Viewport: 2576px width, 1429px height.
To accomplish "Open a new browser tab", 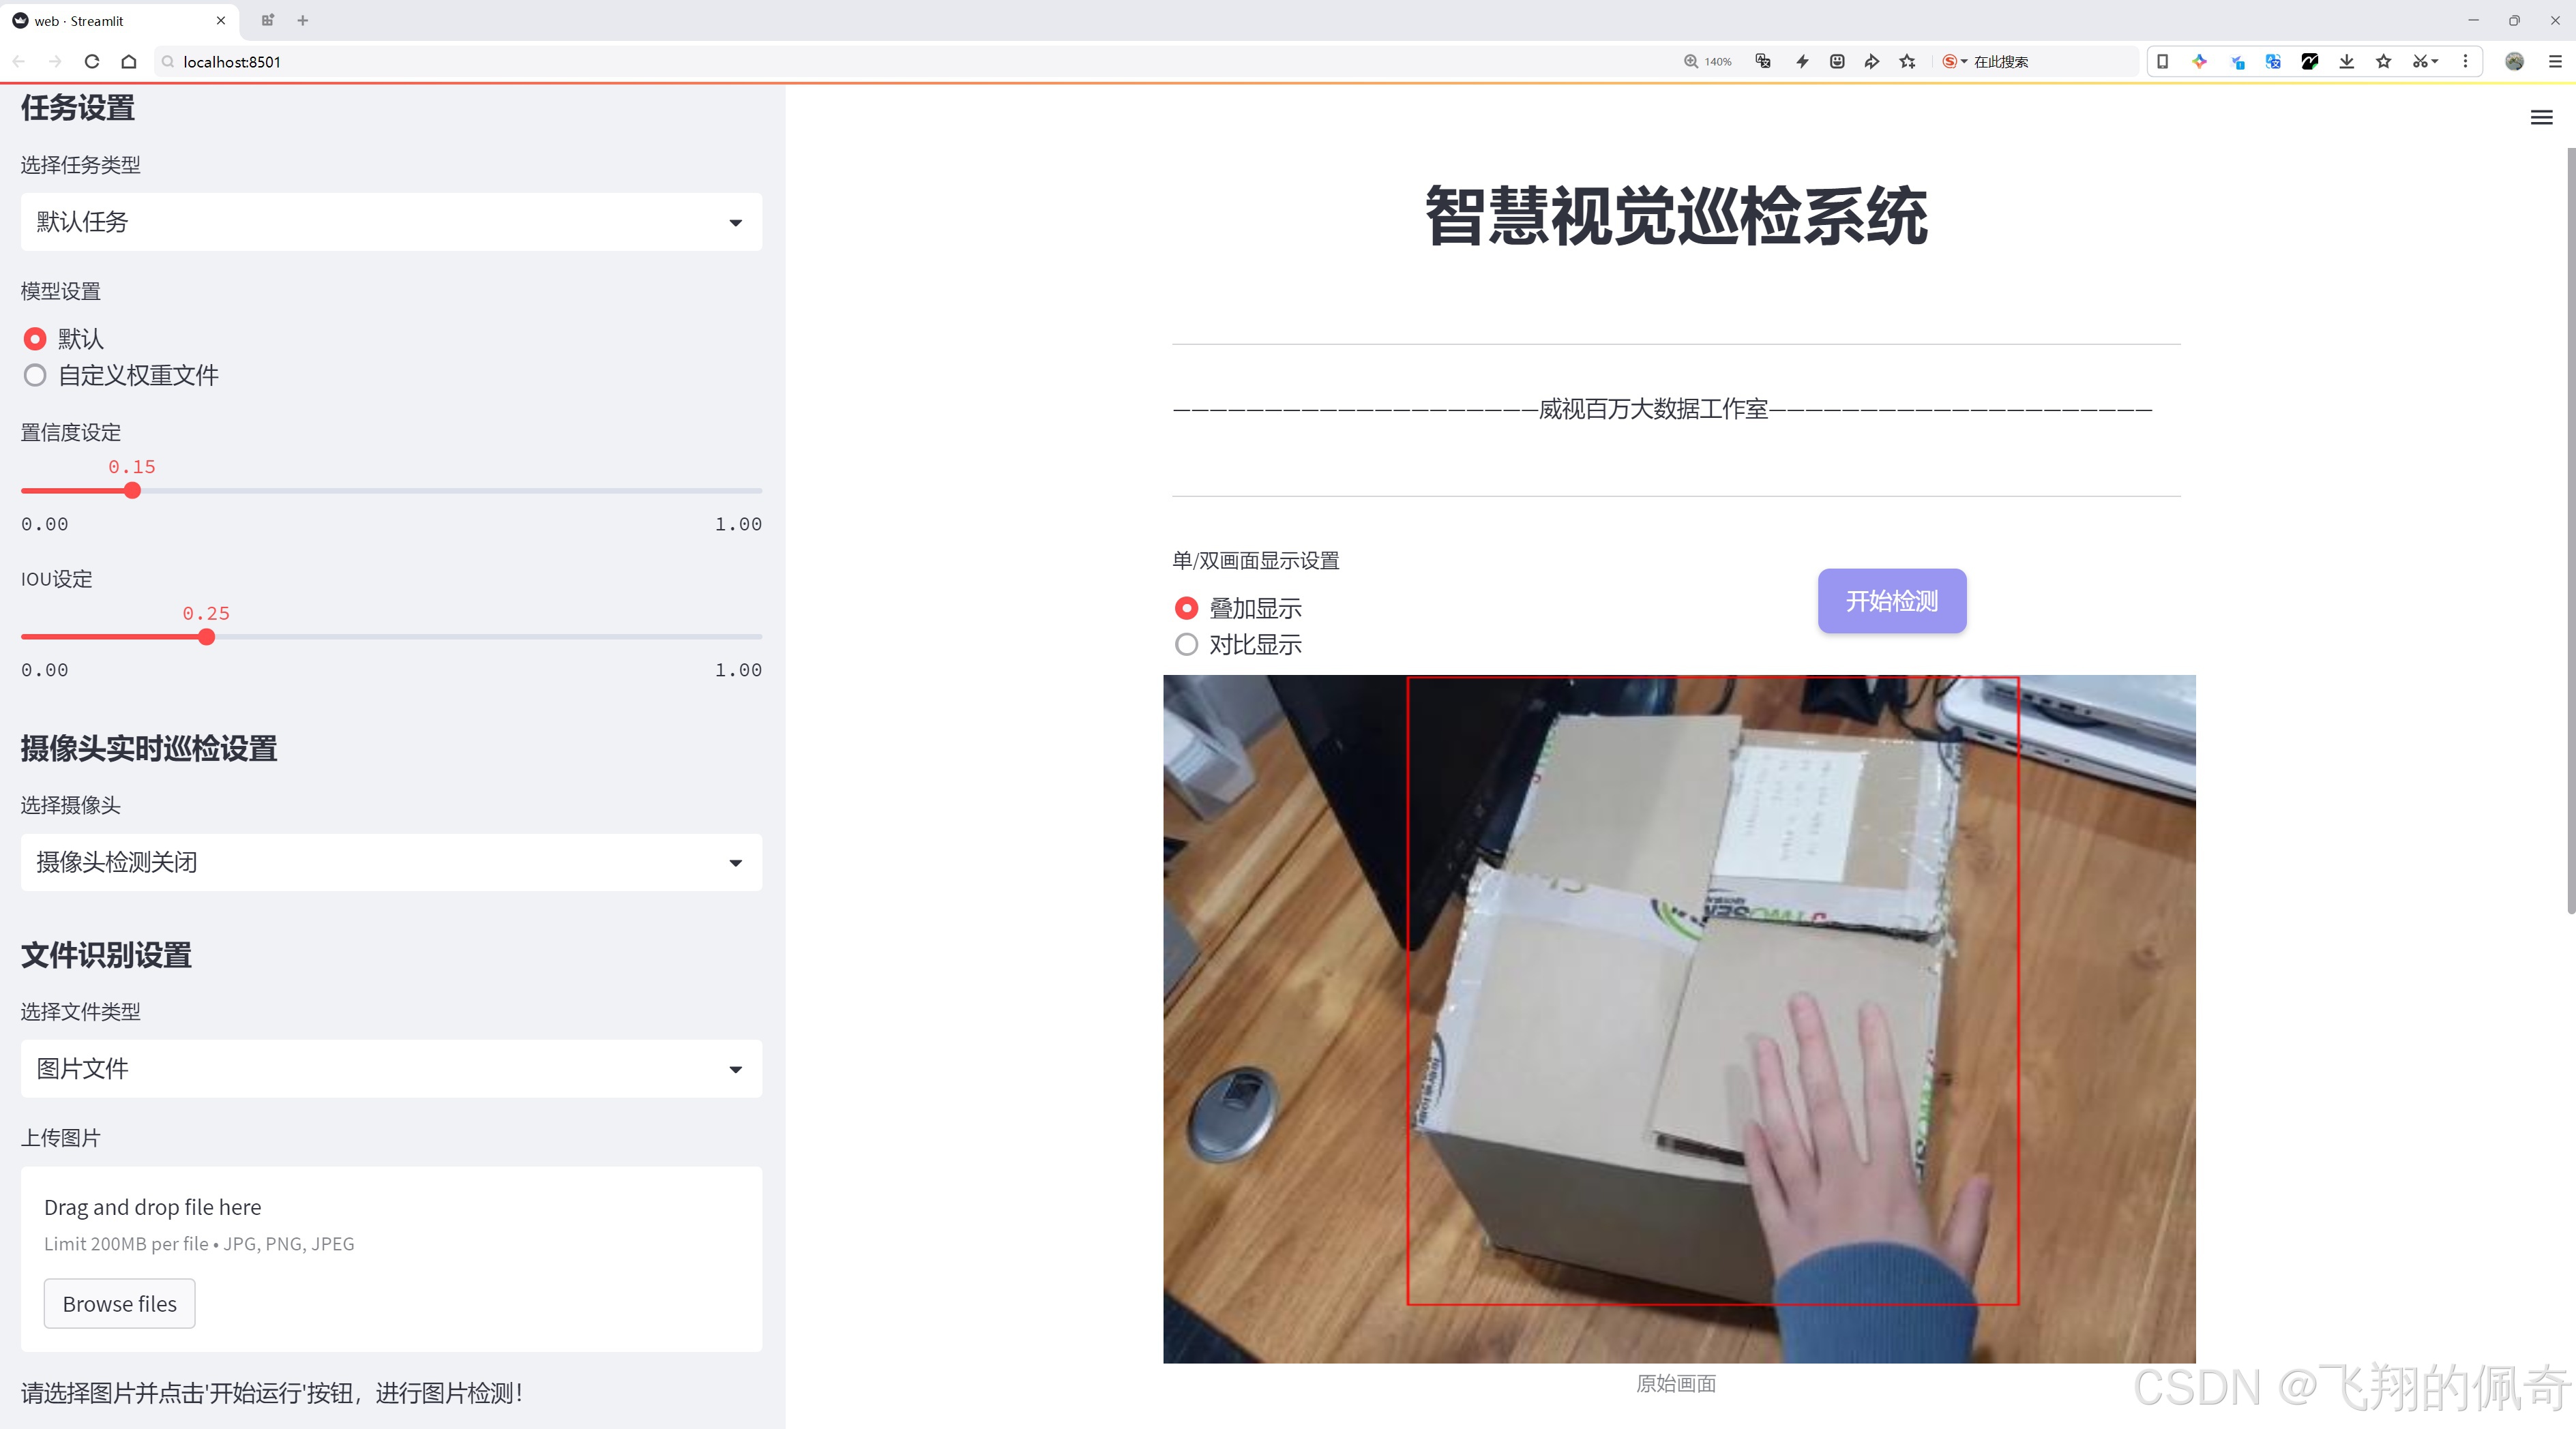I will [302, 20].
